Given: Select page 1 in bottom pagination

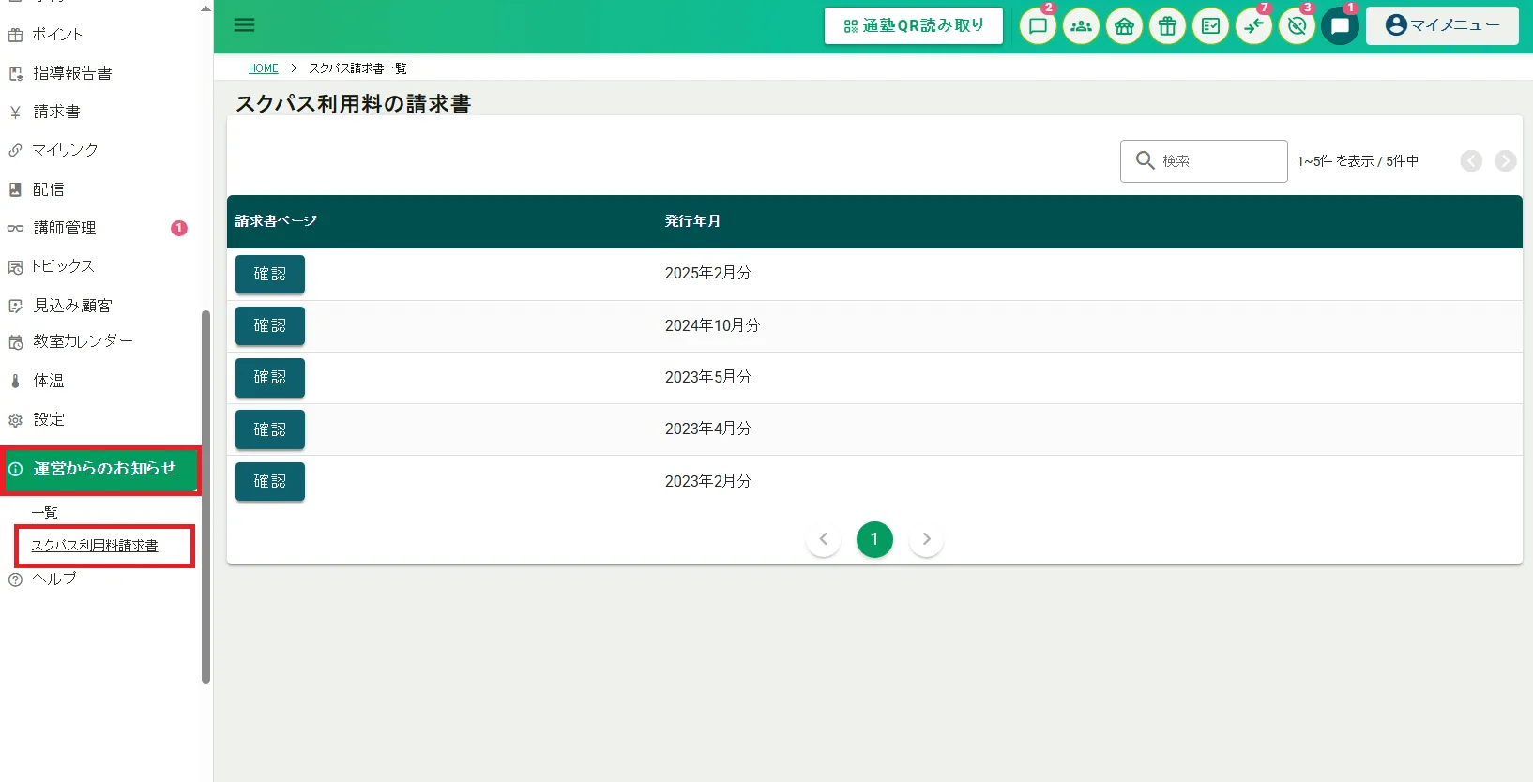Looking at the screenshot, I should pos(874,539).
